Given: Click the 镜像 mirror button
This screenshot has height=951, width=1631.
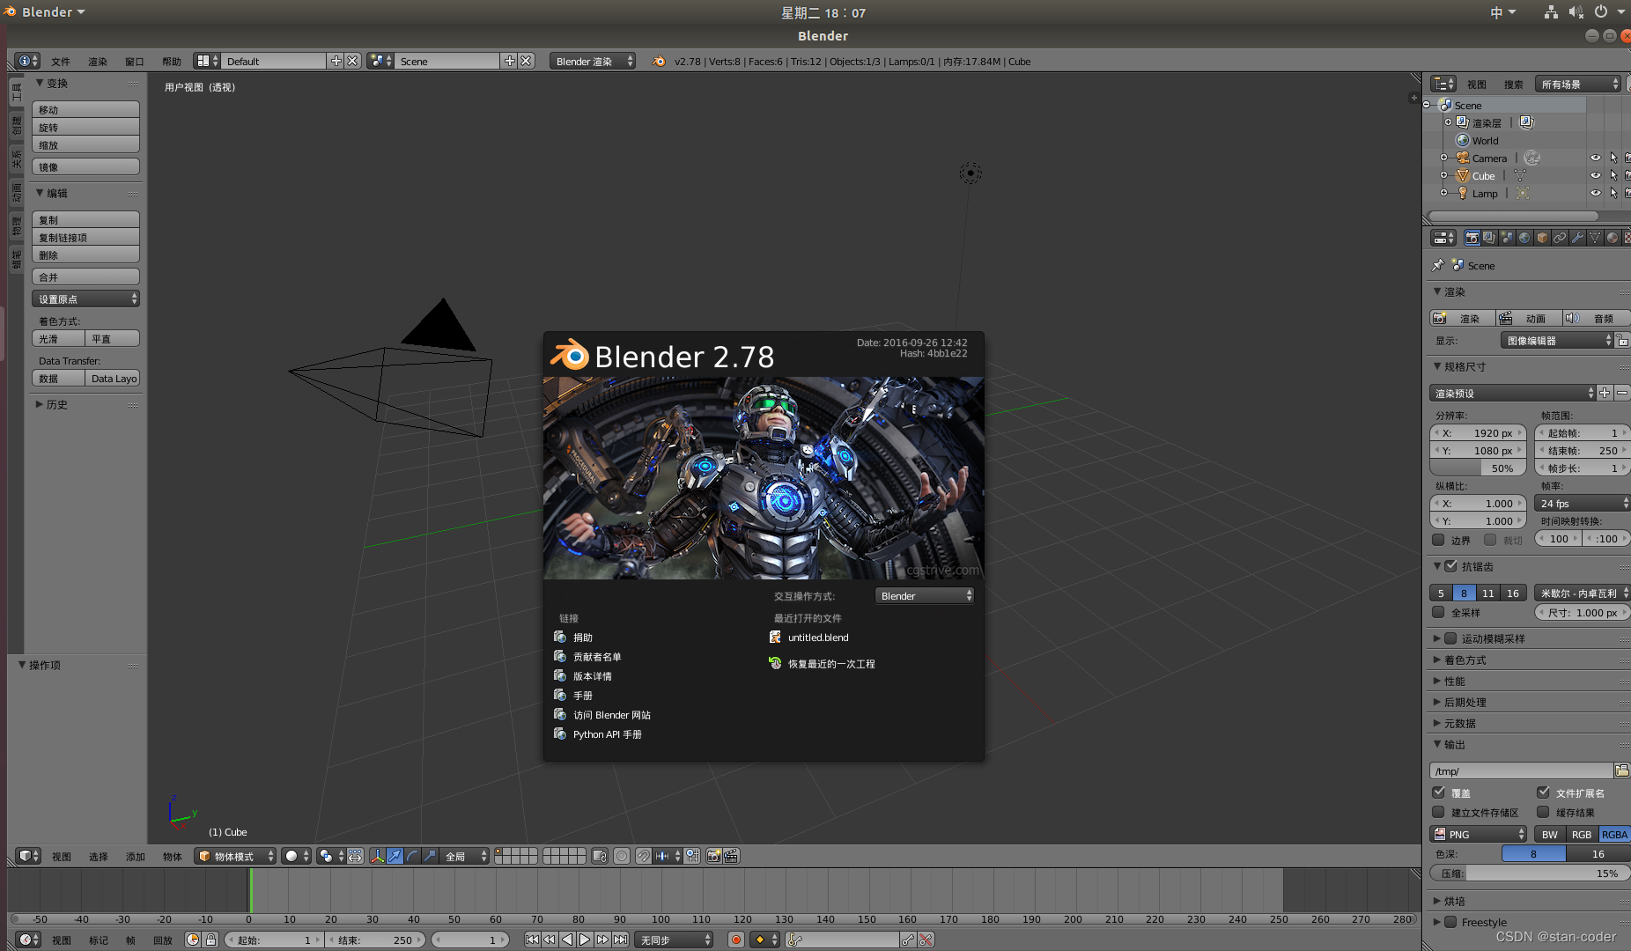Looking at the screenshot, I should tap(85, 166).
